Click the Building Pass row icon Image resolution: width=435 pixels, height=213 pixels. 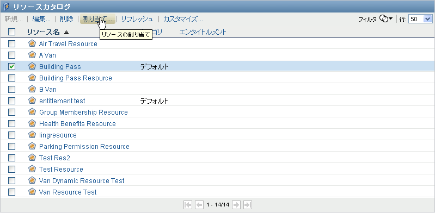pos(32,66)
